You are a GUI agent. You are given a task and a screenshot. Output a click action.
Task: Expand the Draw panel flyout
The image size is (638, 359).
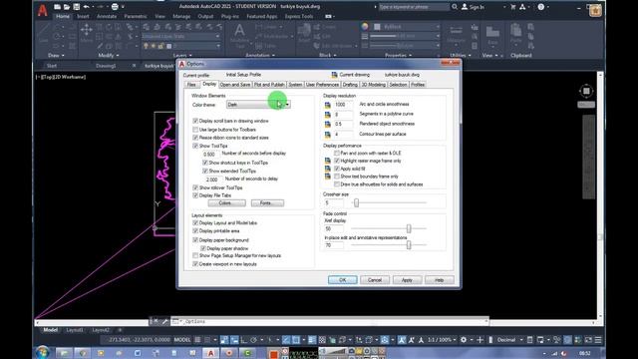pos(56,56)
